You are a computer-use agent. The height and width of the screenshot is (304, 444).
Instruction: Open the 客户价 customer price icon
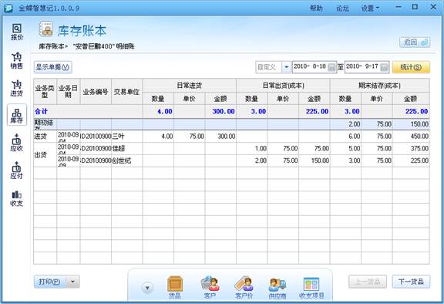(244, 287)
